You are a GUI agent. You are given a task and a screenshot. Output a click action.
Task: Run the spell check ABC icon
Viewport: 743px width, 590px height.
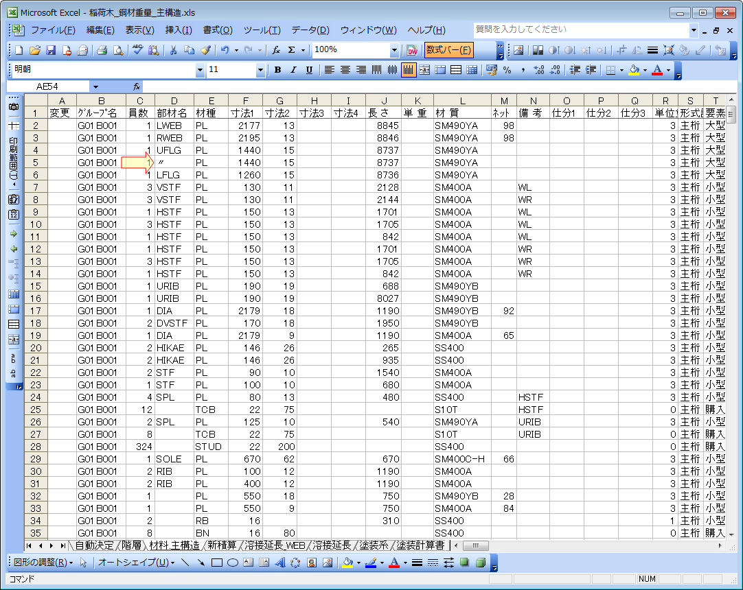tap(137, 50)
